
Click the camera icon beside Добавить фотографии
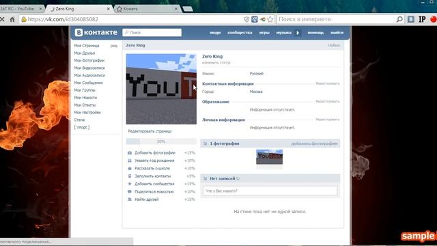130,153
